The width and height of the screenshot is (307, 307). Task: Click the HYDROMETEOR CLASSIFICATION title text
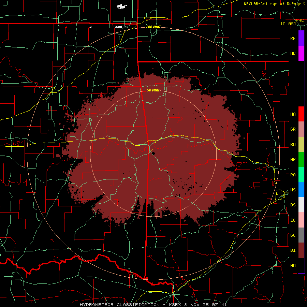pyautogui.click(x=120, y=305)
